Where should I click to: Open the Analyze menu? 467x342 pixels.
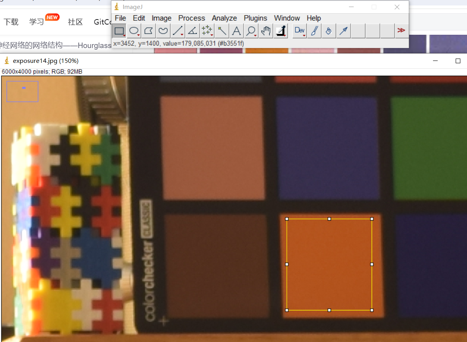click(224, 18)
